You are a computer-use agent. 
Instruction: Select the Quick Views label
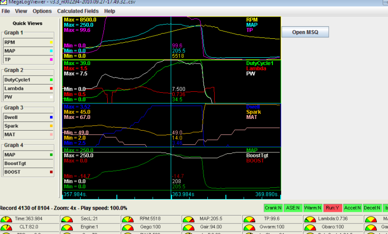pyautogui.click(x=27, y=23)
